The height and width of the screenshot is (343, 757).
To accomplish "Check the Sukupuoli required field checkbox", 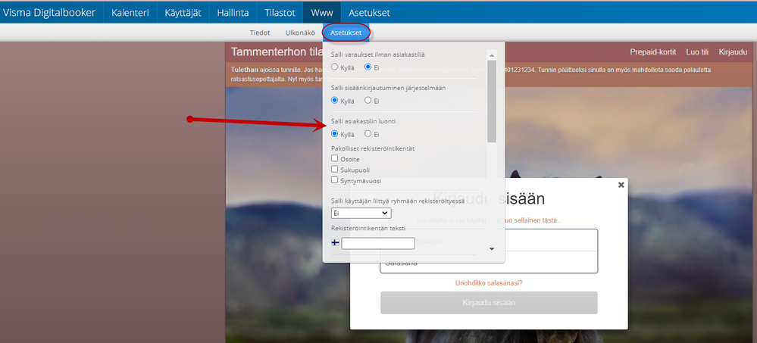I will point(335,170).
